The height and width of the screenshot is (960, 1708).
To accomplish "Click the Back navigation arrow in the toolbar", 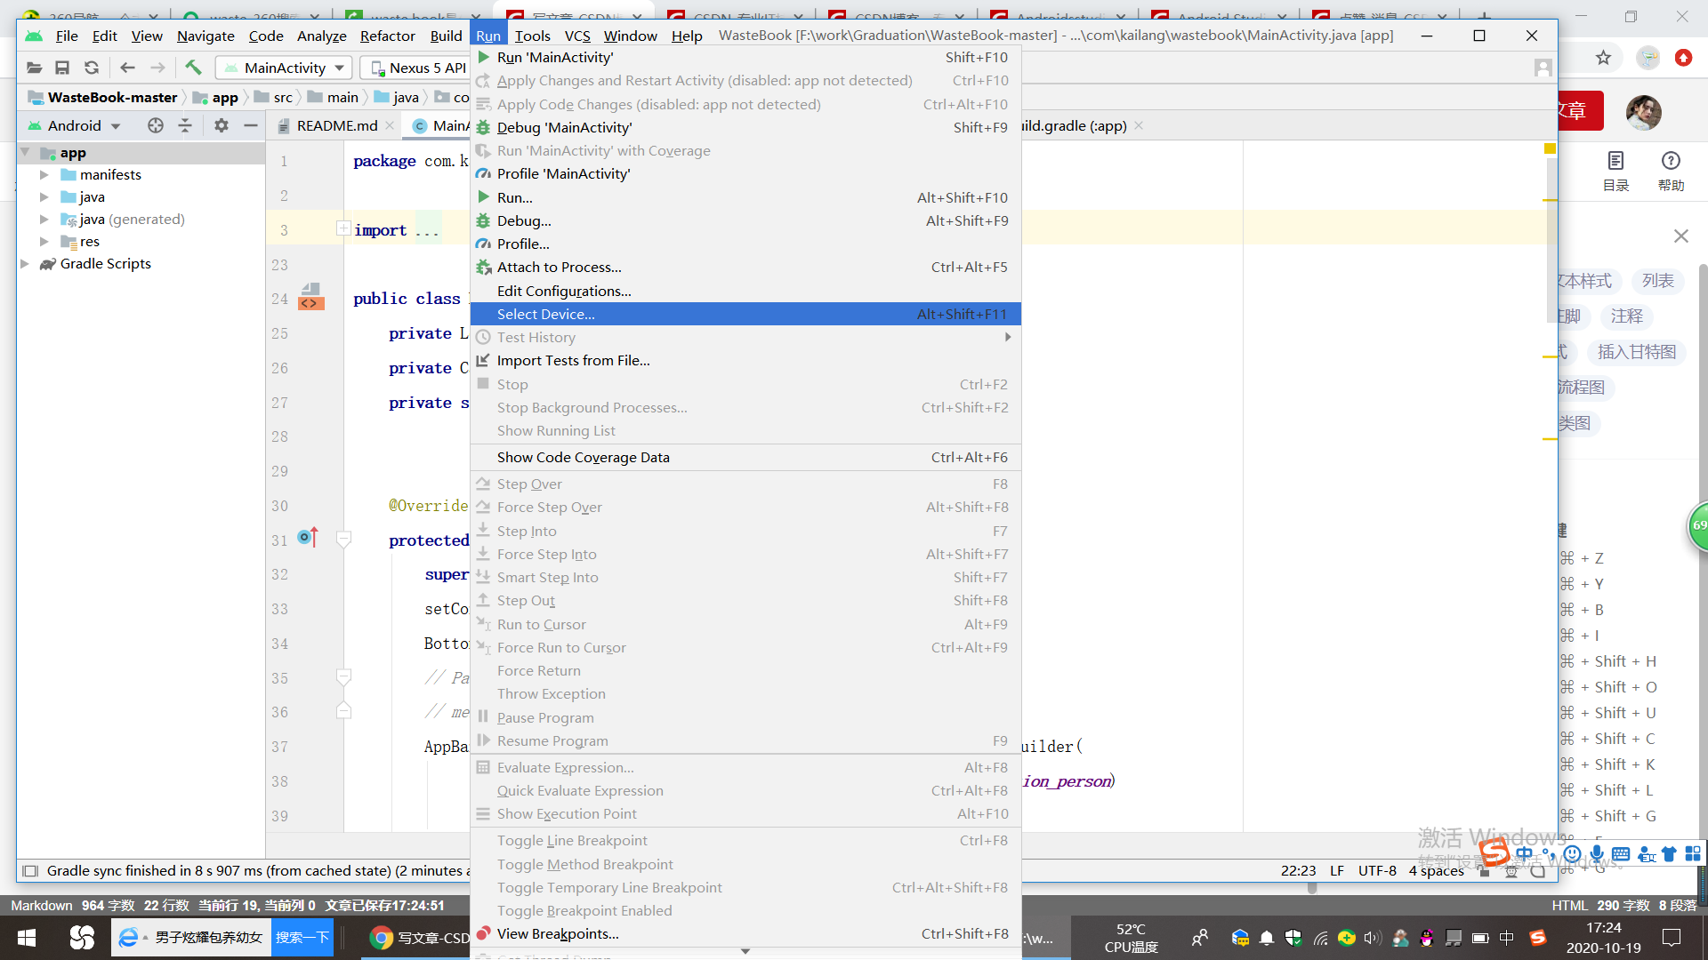I will coord(127,67).
